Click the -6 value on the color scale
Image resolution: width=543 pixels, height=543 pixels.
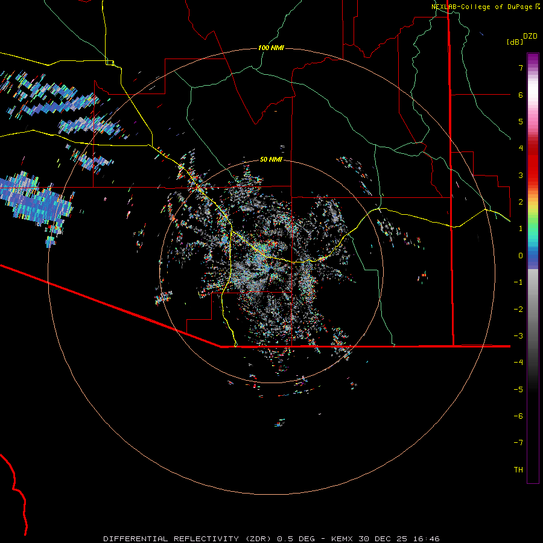pos(518,416)
